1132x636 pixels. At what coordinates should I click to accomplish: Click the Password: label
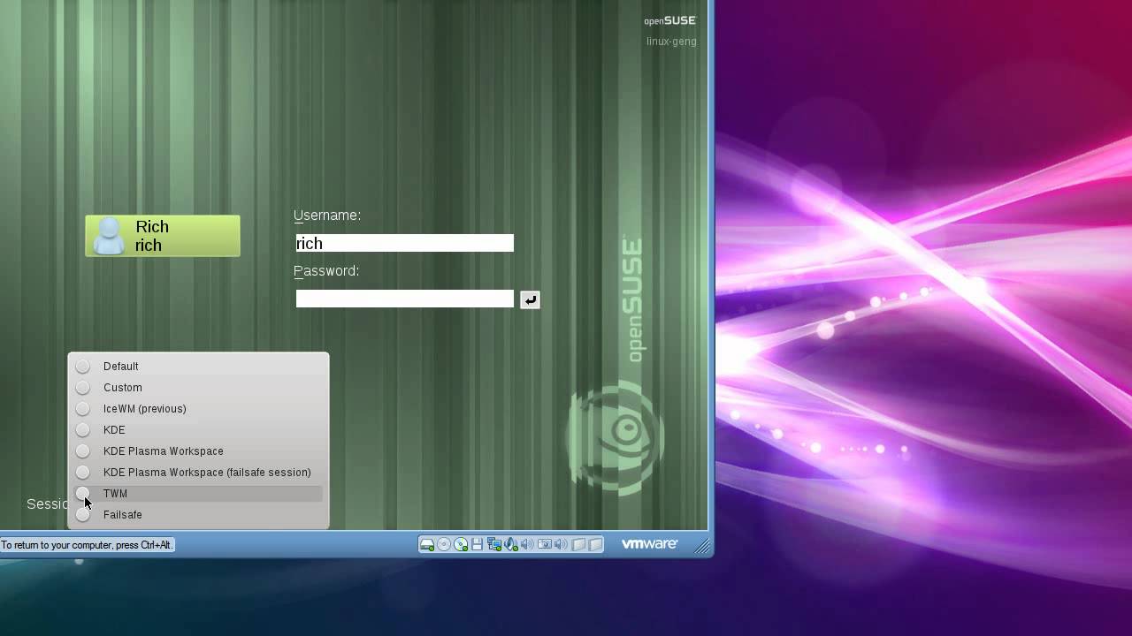(326, 271)
